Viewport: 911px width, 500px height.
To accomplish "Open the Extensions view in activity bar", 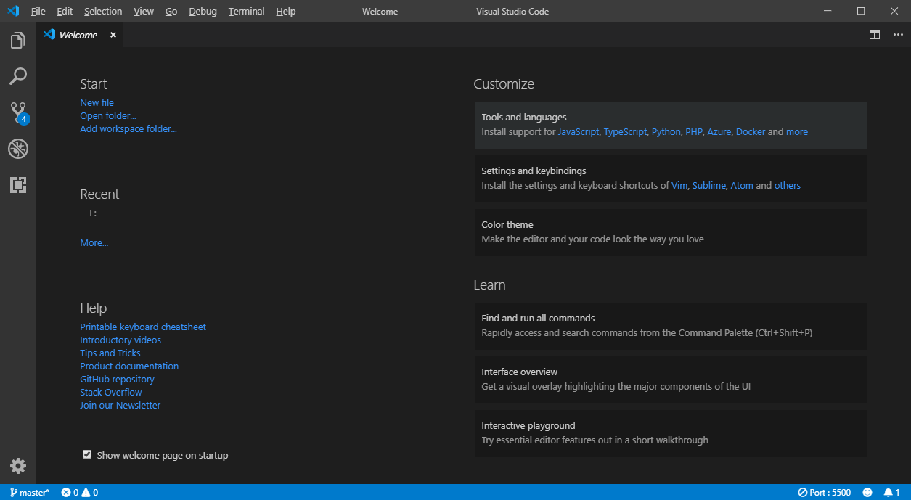I will point(18,185).
